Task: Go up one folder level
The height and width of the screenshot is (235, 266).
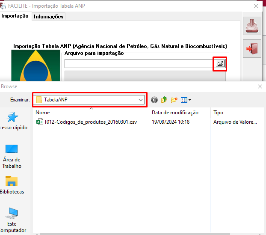Action: click(164, 100)
